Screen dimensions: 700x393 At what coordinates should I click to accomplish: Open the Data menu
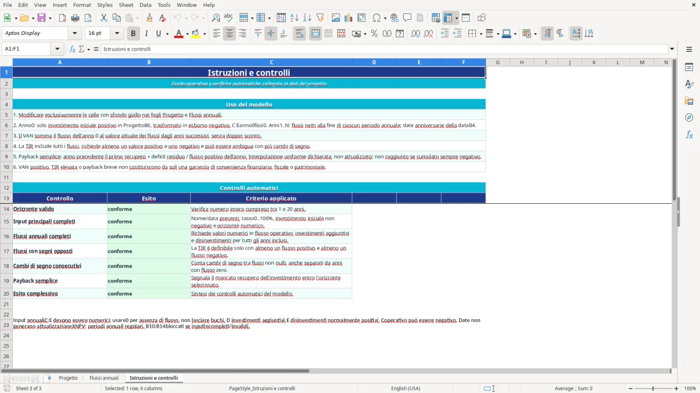(145, 5)
